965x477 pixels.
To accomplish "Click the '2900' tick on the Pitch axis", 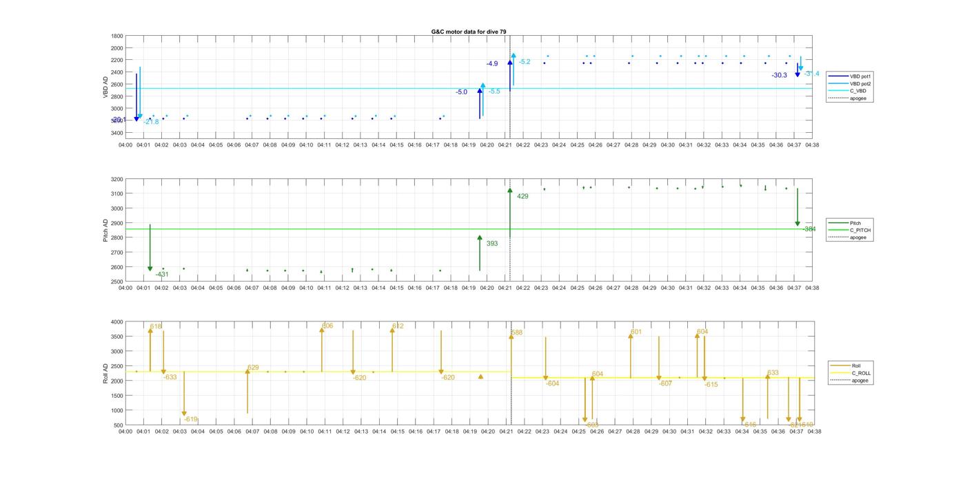I will (x=117, y=224).
